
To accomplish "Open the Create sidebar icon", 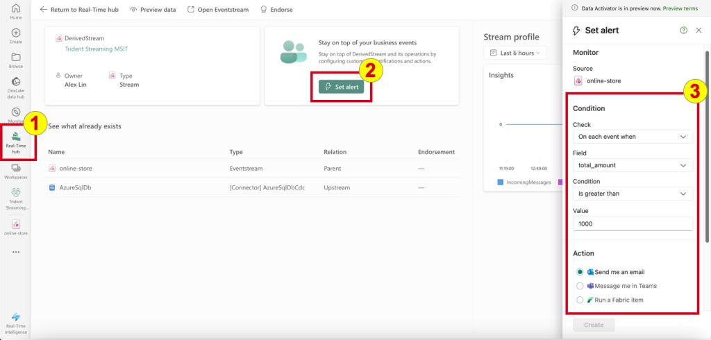I will coord(15,36).
